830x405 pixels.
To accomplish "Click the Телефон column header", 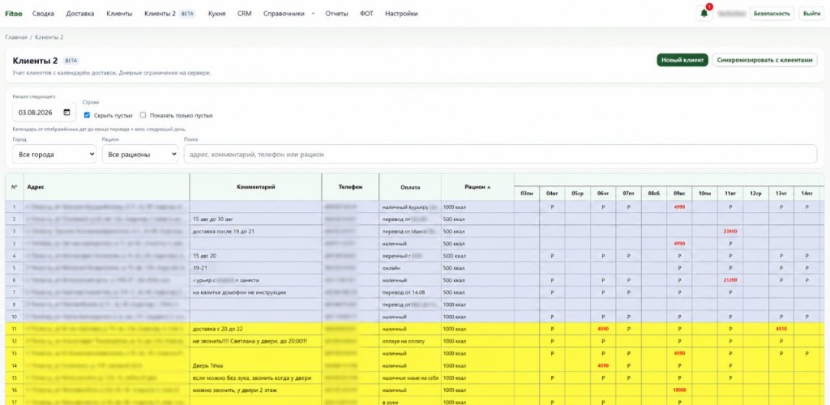I will pyautogui.click(x=350, y=186).
